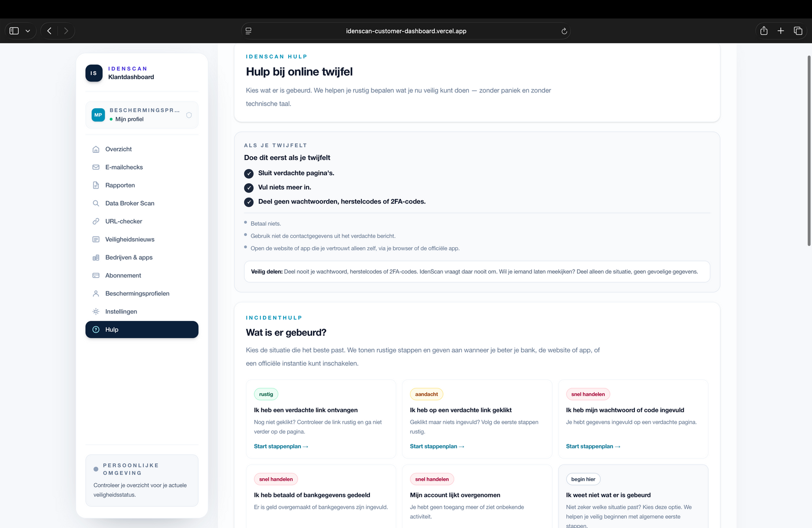Select card "Ik heb betaald of bankgegevens gedeeld"
The image size is (812, 528).
click(321, 497)
